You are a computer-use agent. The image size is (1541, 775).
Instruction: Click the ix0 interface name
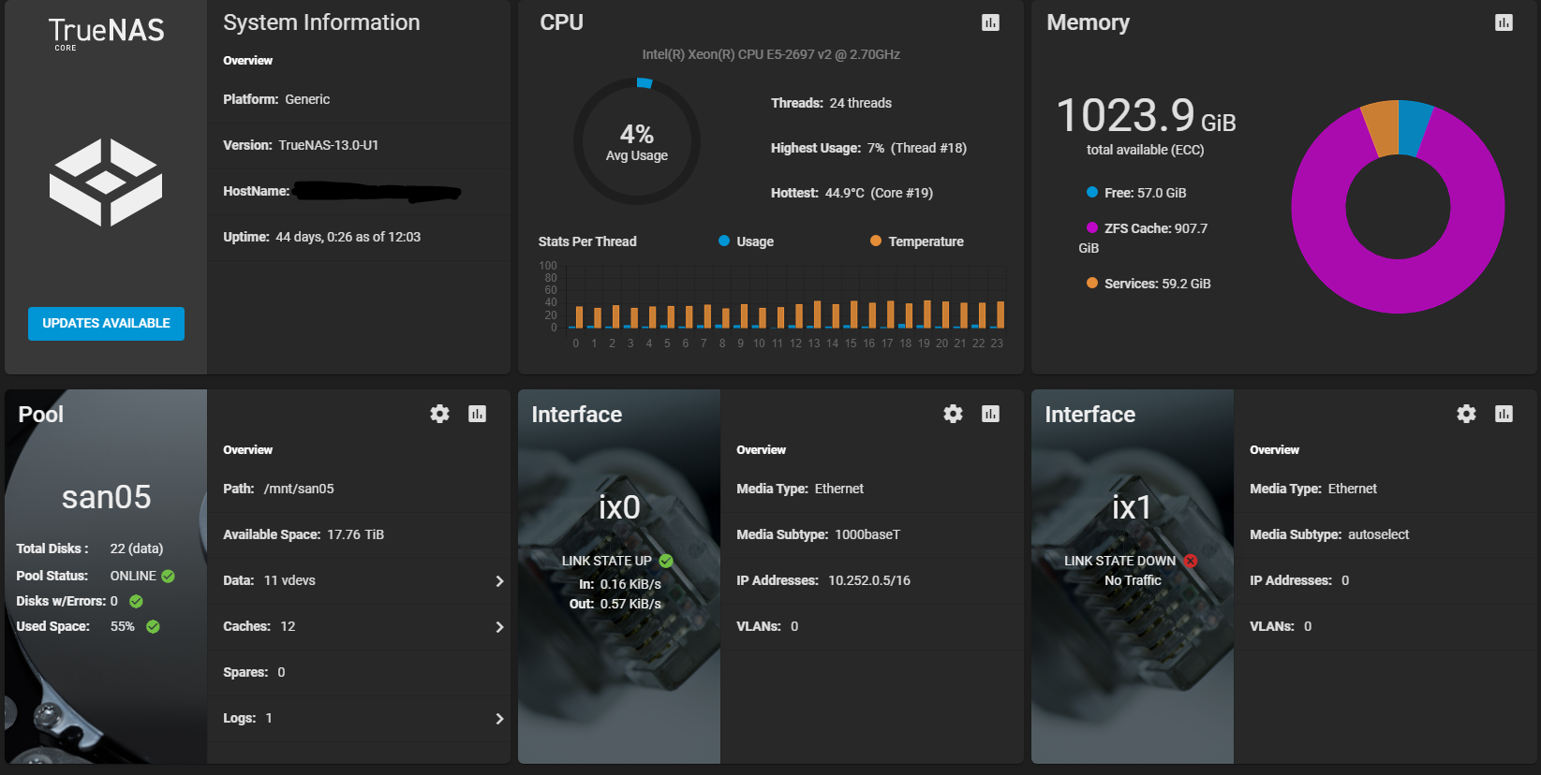[619, 507]
